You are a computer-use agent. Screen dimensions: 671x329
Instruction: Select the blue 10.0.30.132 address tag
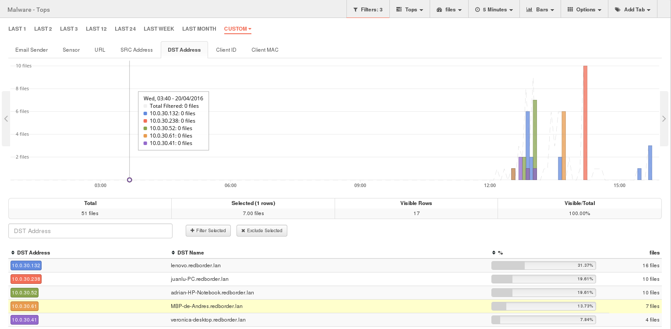pos(26,265)
